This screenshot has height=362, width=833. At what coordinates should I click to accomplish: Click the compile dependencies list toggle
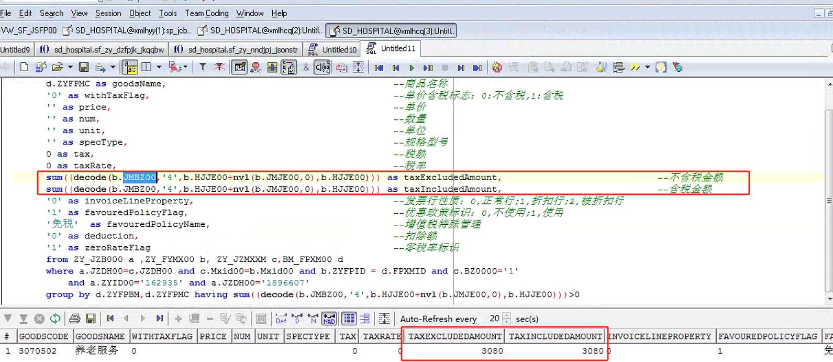click(x=288, y=67)
